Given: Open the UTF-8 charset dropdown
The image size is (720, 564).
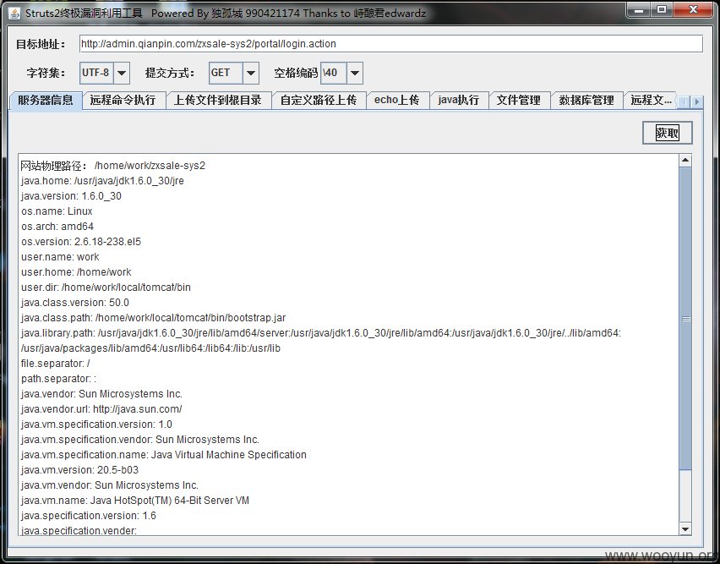Looking at the screenshot, I should [121, 73].
